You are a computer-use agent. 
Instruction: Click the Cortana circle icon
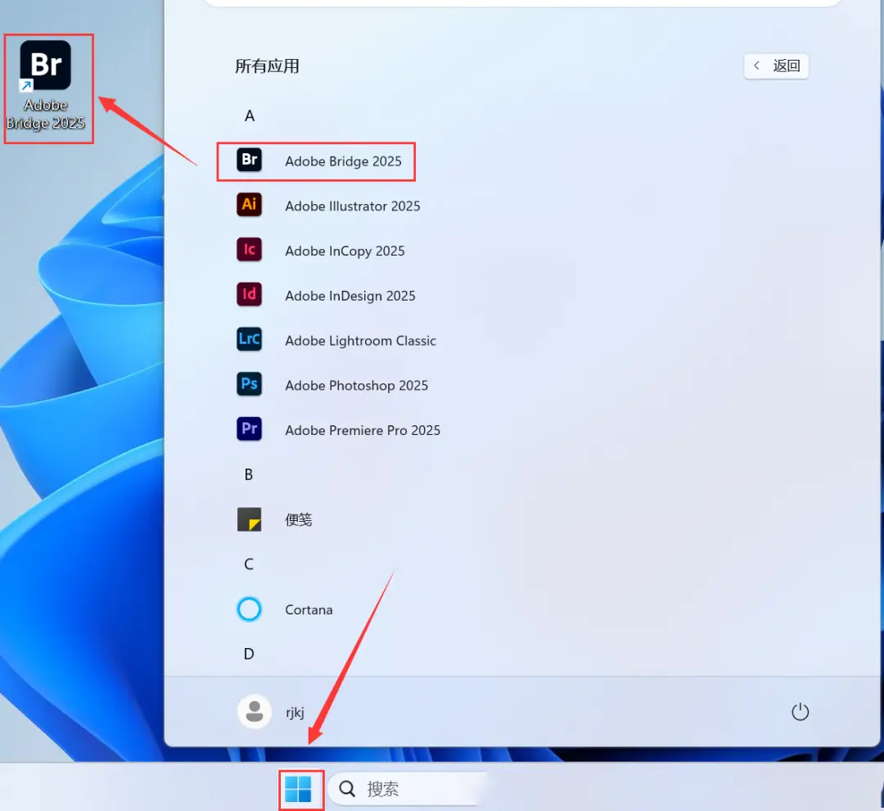click(249, 609)
